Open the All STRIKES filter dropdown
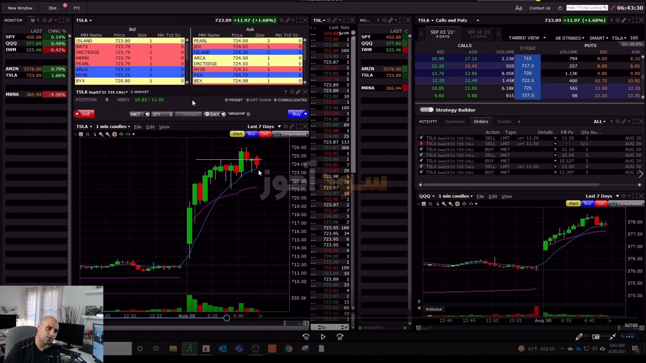 pos(569,38)
